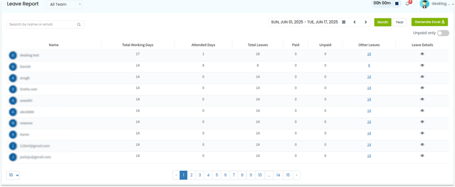Go to page 5 in pagination
This screenshot has width=455, height=187.
click(217, 175)
